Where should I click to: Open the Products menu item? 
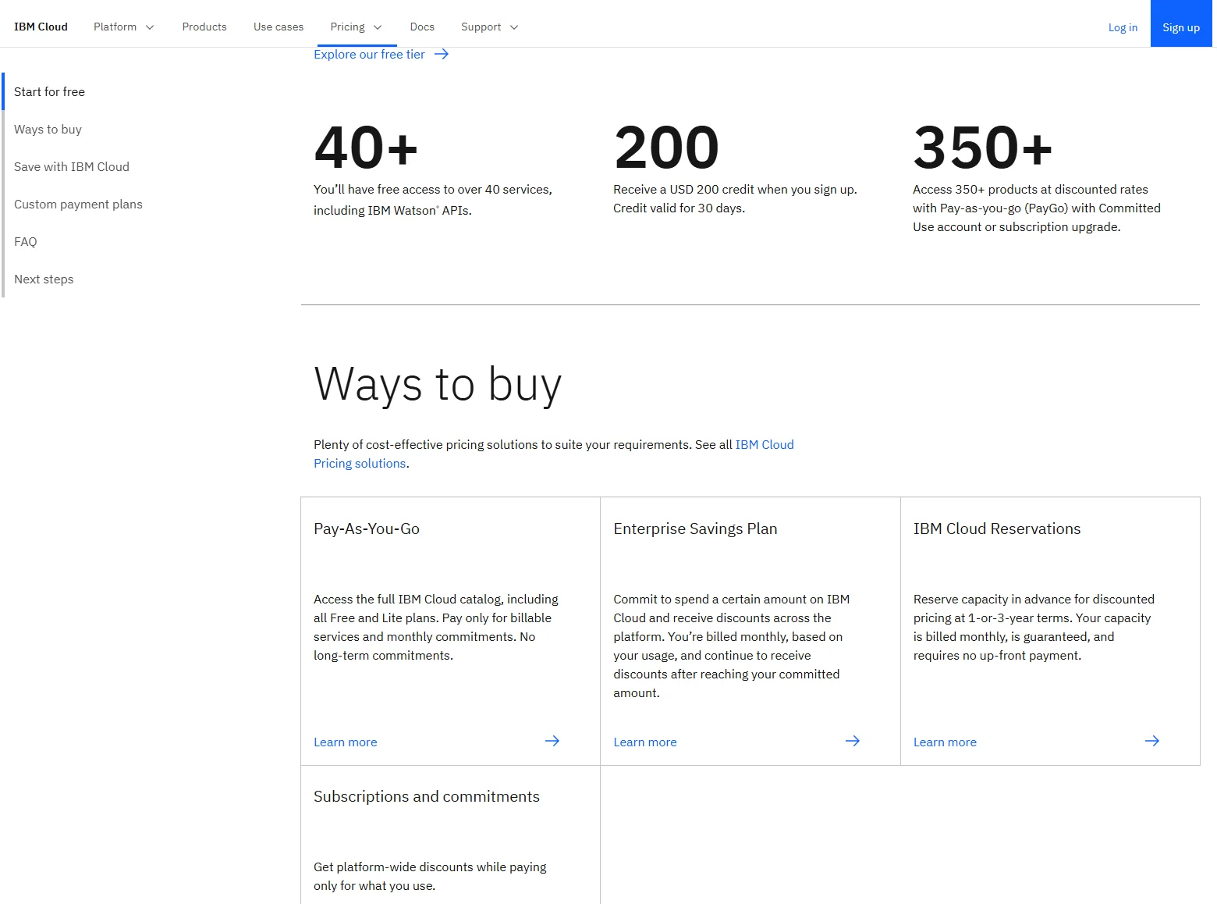click(x=204, y=27)
